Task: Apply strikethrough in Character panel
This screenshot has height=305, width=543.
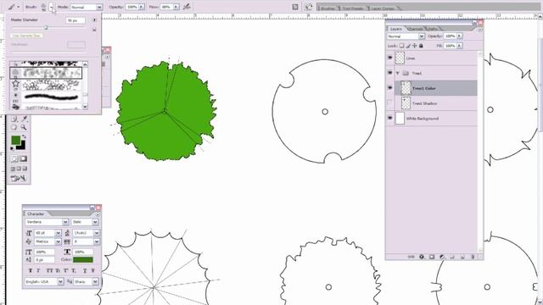Action: click(92, 271)
